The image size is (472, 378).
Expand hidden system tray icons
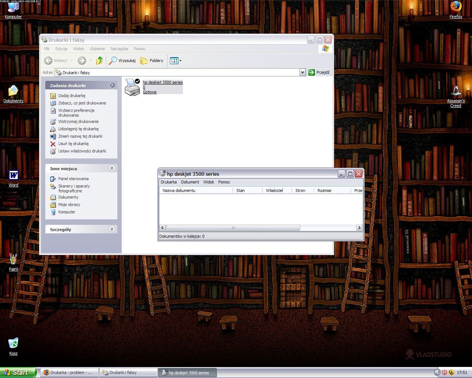coord(437,372)
